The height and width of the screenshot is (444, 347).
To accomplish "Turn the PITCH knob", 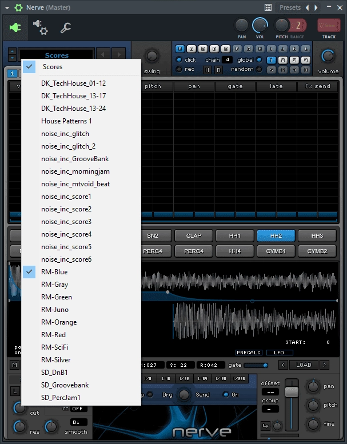I will click(282, 26).
